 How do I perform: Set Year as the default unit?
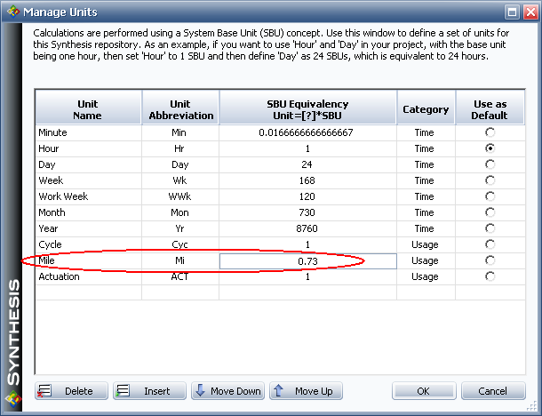click(490, 228)
